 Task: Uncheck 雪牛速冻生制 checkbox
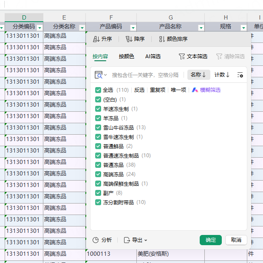(98, 137)
